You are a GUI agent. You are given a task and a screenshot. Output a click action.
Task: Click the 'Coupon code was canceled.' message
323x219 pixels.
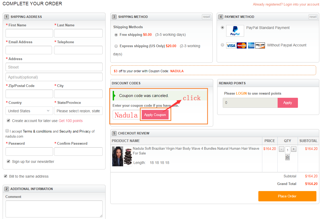coord(144,96)
